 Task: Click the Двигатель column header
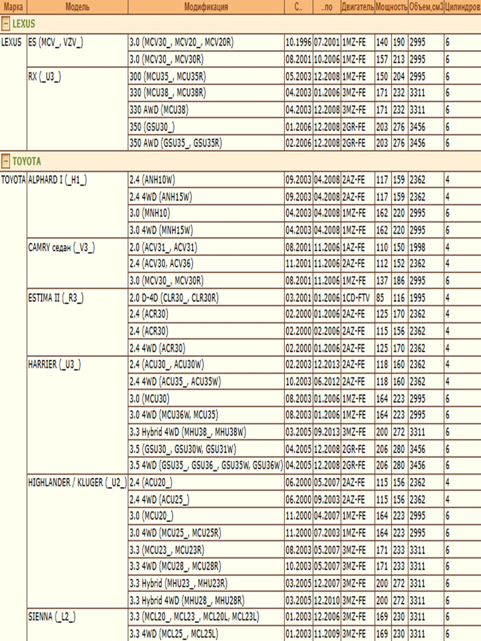357,7
